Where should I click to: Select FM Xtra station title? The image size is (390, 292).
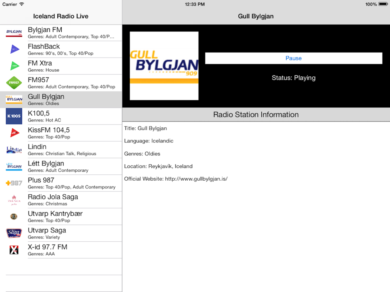click(x=40, y=63)
